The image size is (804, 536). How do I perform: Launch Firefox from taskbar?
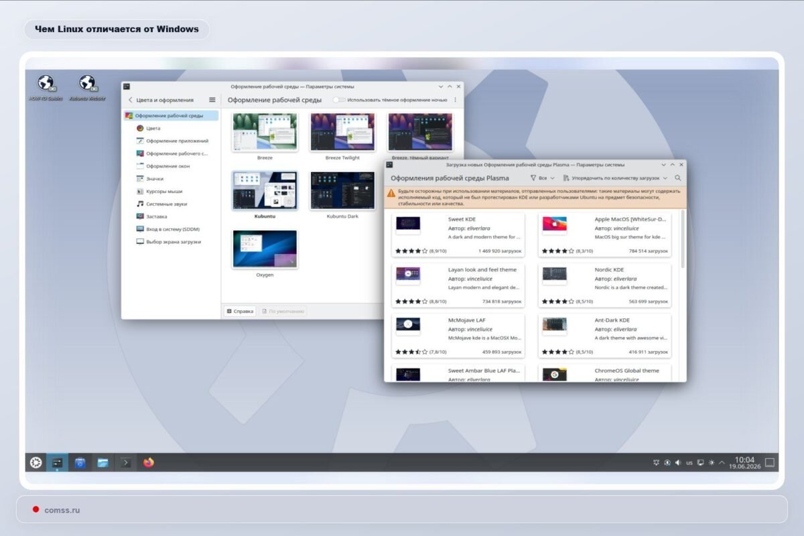(148, 462)
